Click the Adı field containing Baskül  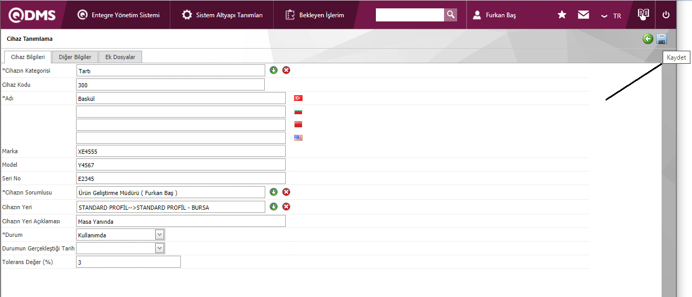(x=181, y=98)
